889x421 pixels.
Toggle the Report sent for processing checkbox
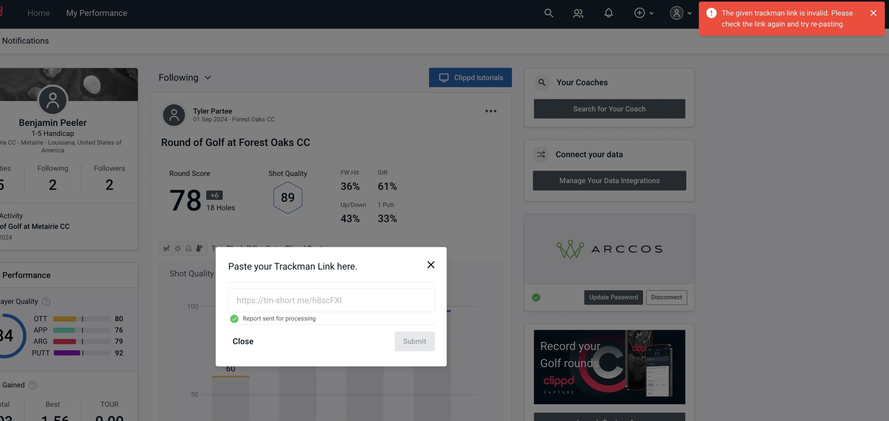point(234,318)
